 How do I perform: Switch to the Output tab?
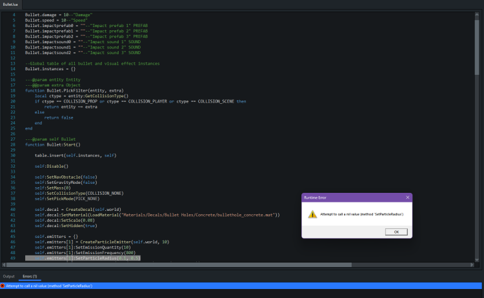8,276
